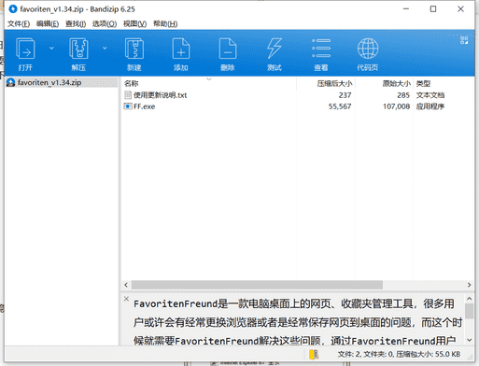Click the horizontal scrollbar thumb in file list
Screen dimensions: 479x366
coord(257,285)
